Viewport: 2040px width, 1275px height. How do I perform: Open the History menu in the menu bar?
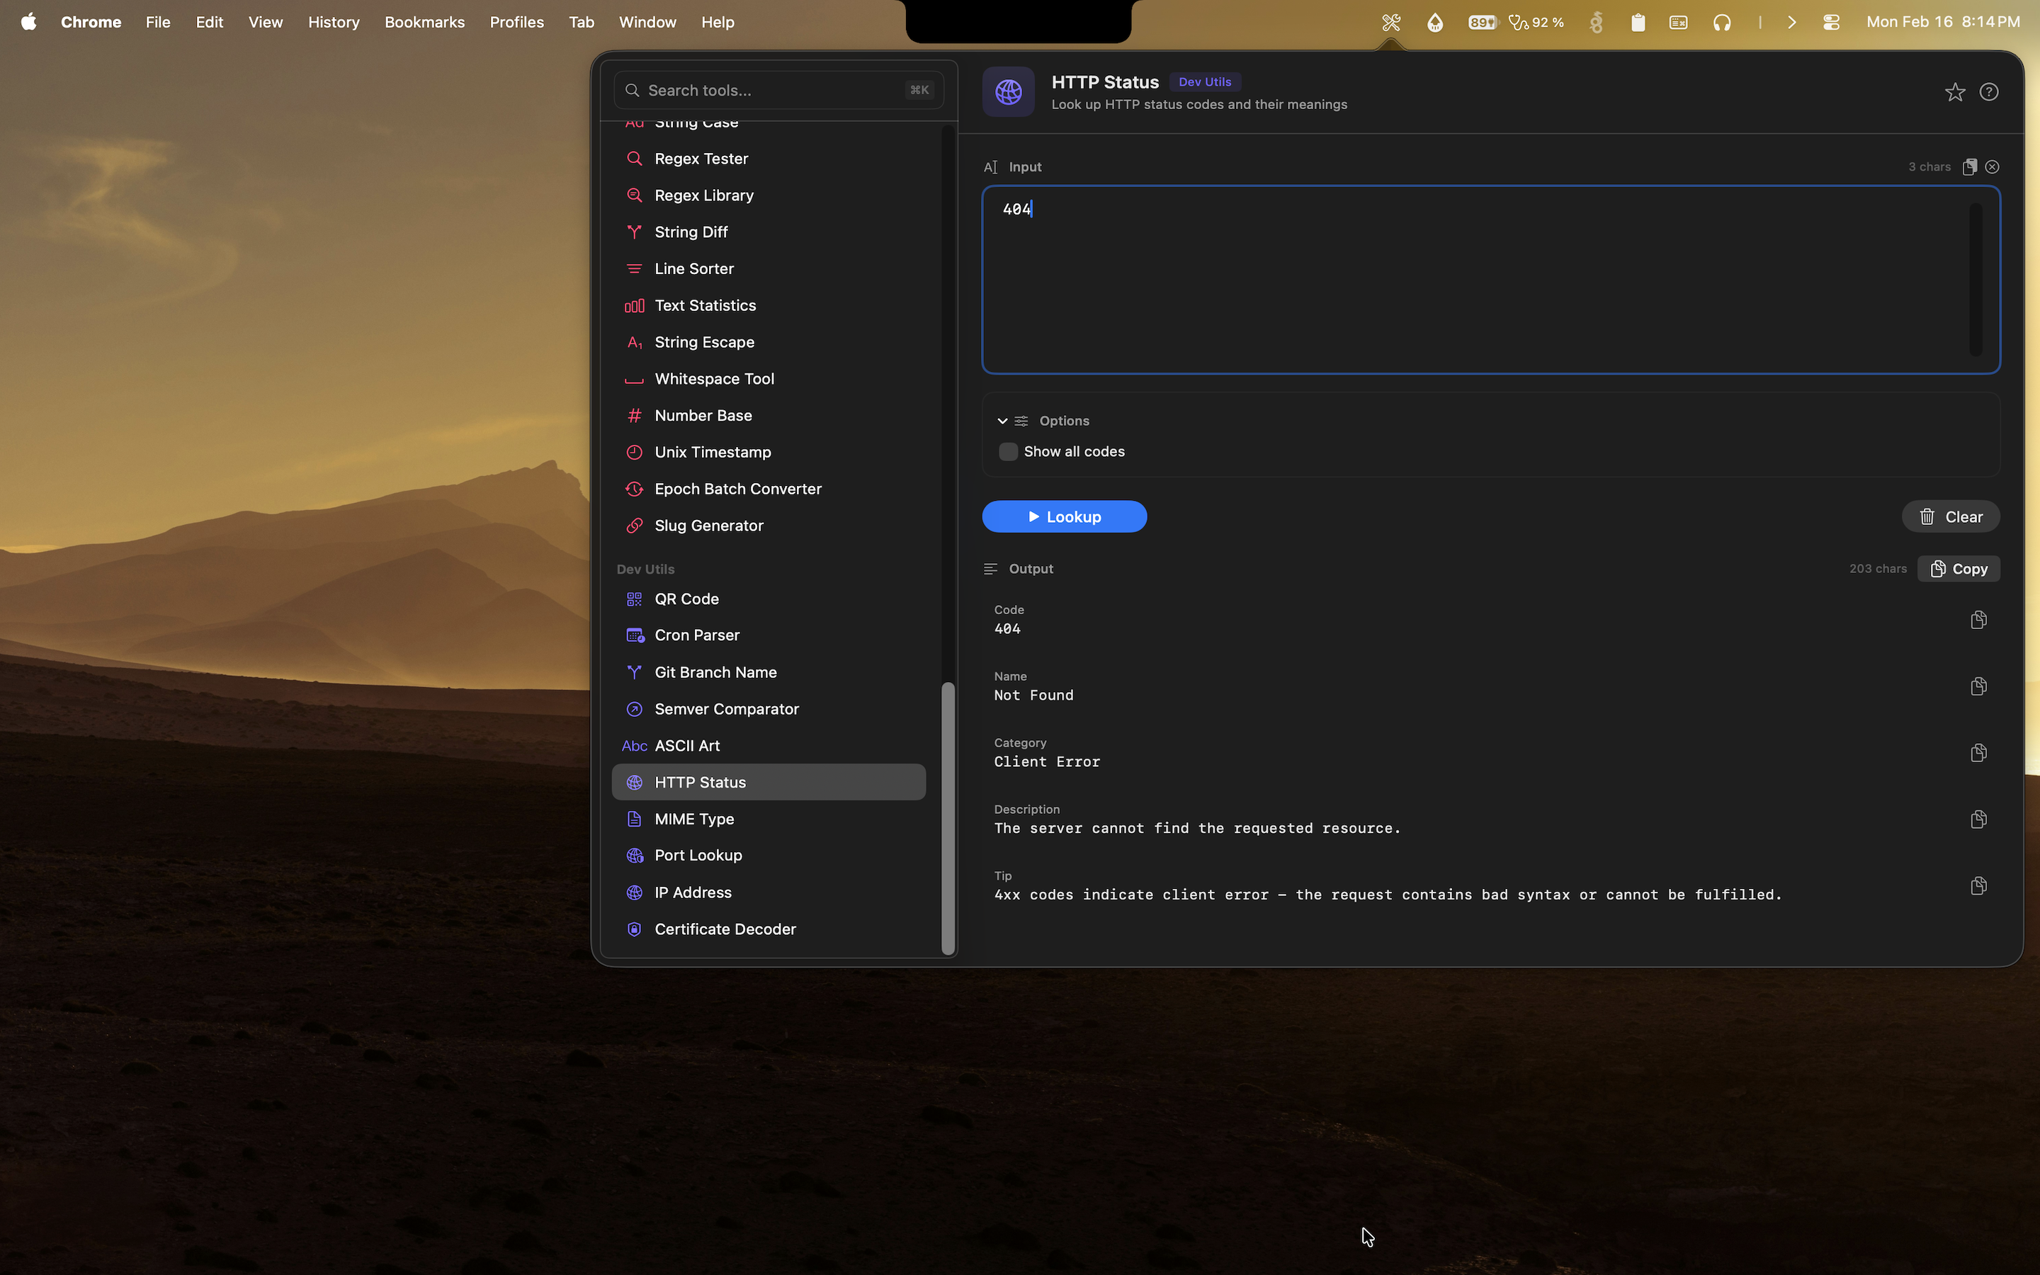coord(334,22)
